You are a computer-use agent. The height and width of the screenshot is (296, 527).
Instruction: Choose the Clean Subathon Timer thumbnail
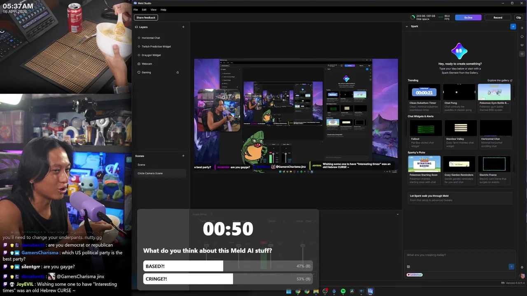424,92
